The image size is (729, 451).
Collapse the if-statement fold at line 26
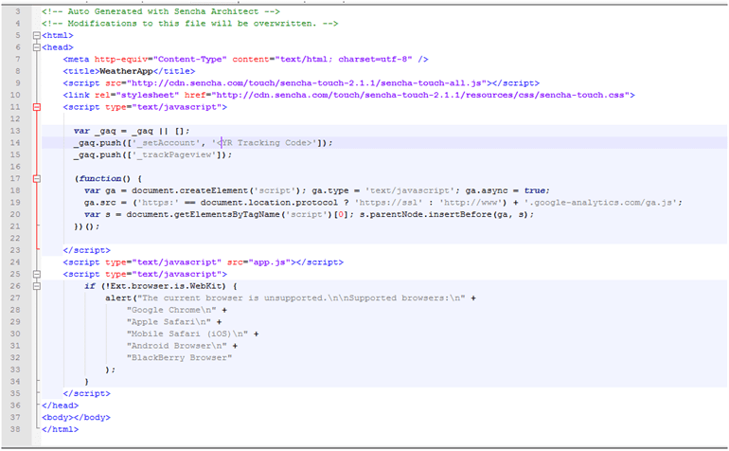pos(37,286)
